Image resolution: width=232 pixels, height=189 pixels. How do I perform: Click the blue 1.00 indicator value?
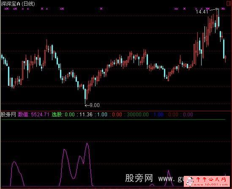pyautogui.click(x=158, y=115)
